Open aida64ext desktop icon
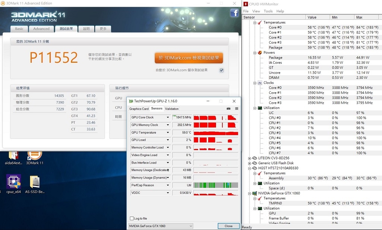This screenshot has width=382, height=230. (14, 158)
